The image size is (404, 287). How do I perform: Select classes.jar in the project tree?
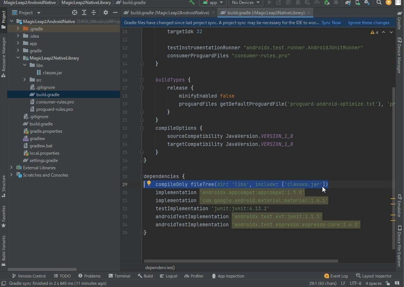click(52, 73)
